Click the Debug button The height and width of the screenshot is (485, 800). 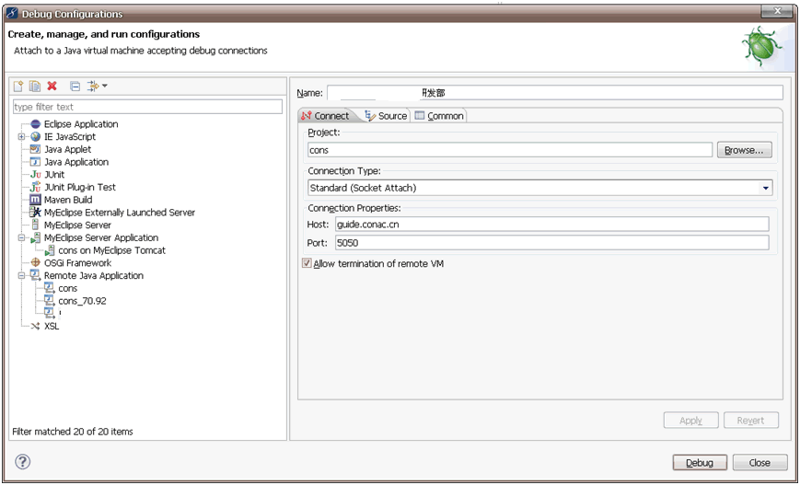(700, 463)
